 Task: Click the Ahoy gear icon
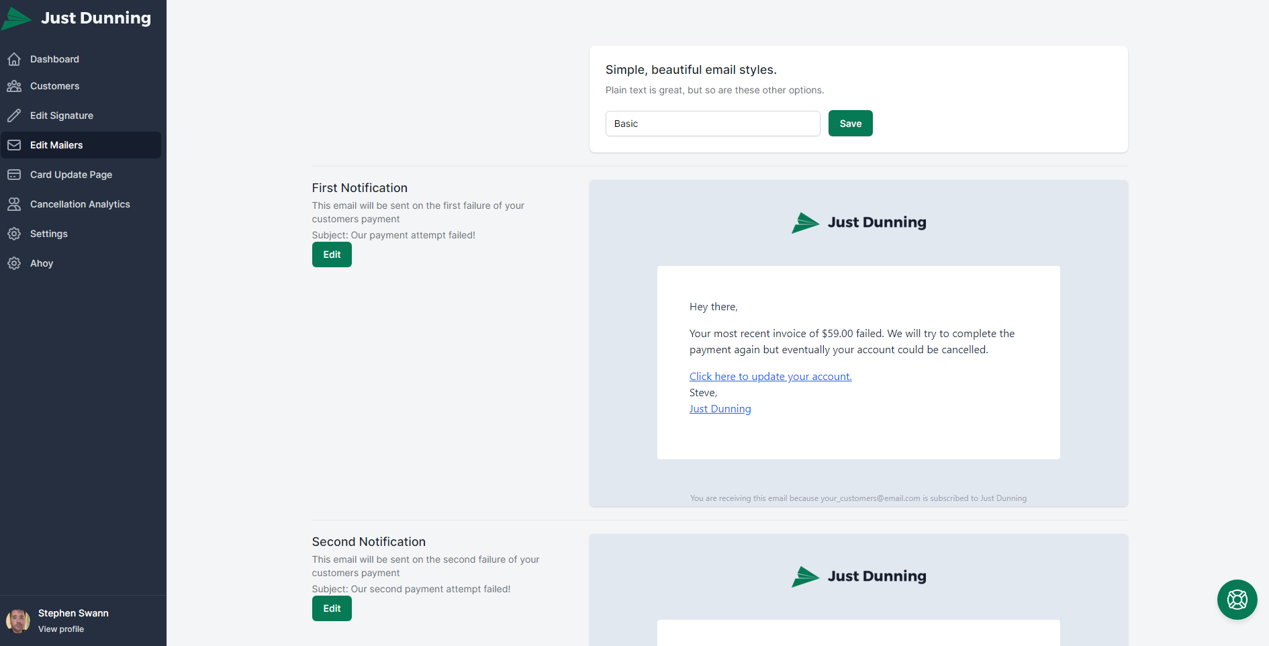(14, 263)
